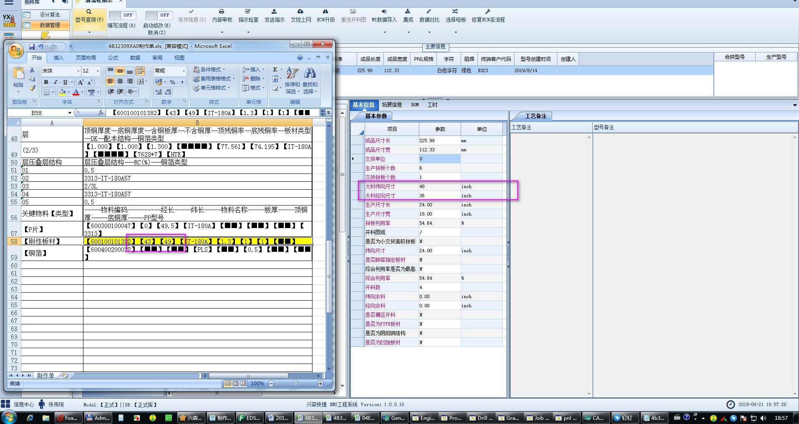Open the 插入 ribbon tab in Excel
The image size is (799, 424).
point(59,58)
